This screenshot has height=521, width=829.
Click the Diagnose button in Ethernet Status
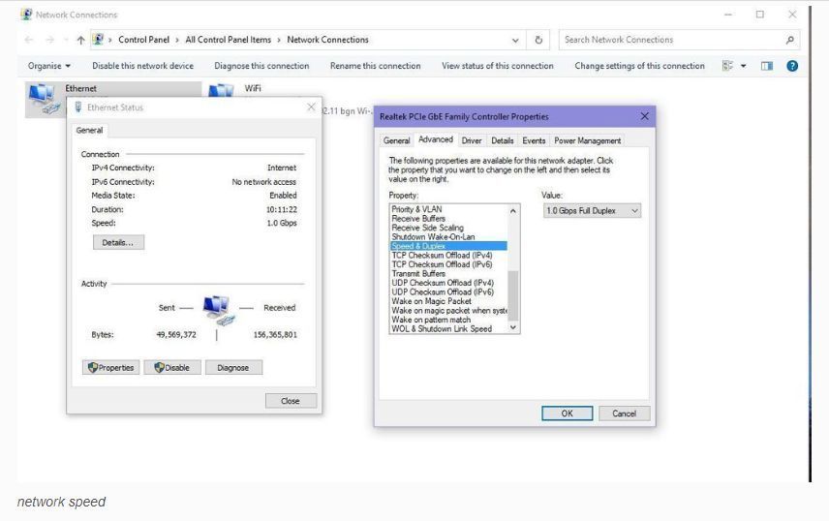(x=233, y=368)
